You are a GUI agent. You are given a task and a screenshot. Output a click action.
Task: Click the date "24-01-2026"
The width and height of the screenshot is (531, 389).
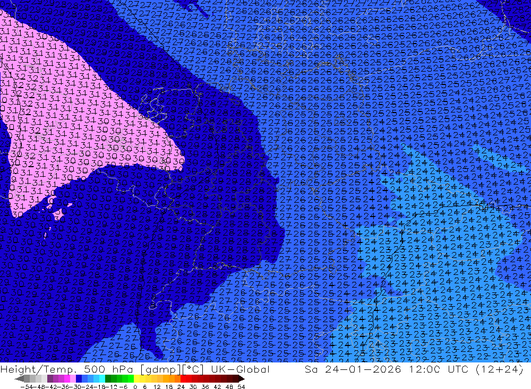363,369
